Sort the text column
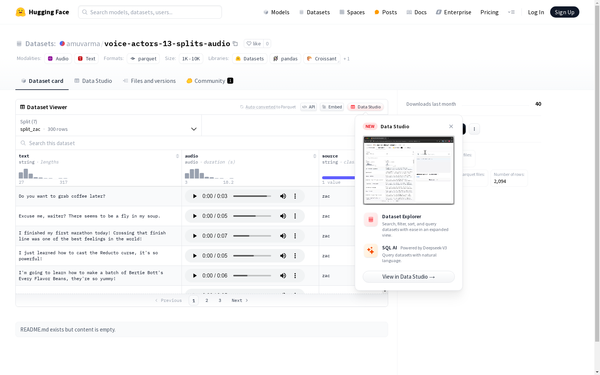The image size is (600, 375). pos(177,156)
